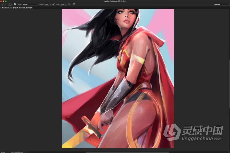Toggle pressure for opacity icon
Viewport: 230px width, 153px height.
click(x=53, y=5)
